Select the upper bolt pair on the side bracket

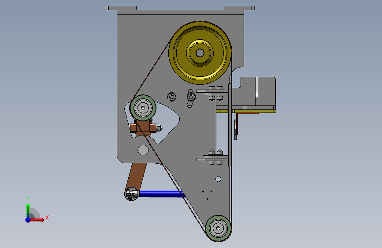point(216,93)
